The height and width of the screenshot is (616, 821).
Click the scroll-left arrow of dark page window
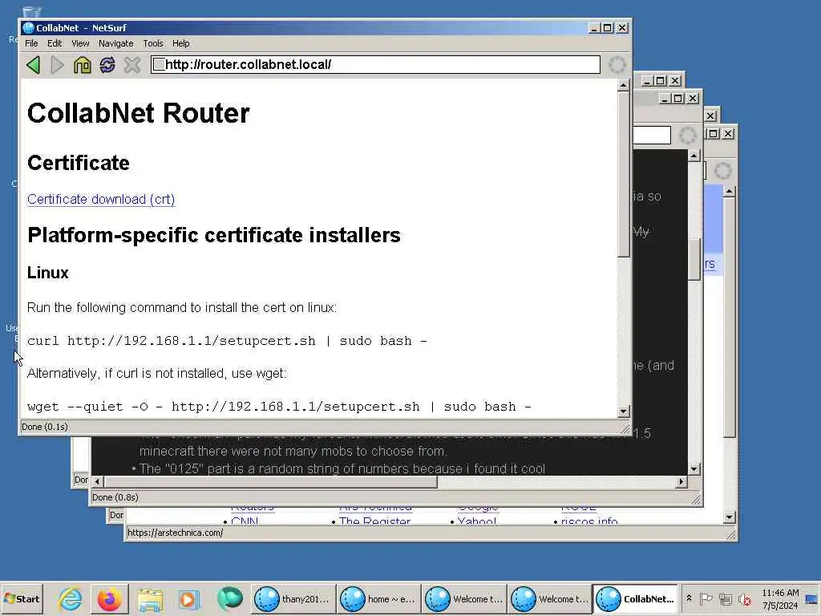97,481
